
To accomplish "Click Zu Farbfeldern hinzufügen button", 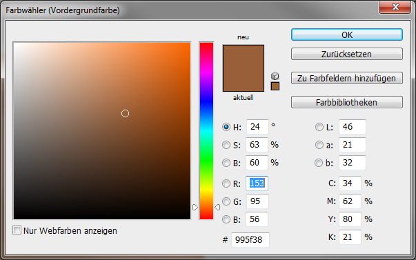I will (347, 78).
